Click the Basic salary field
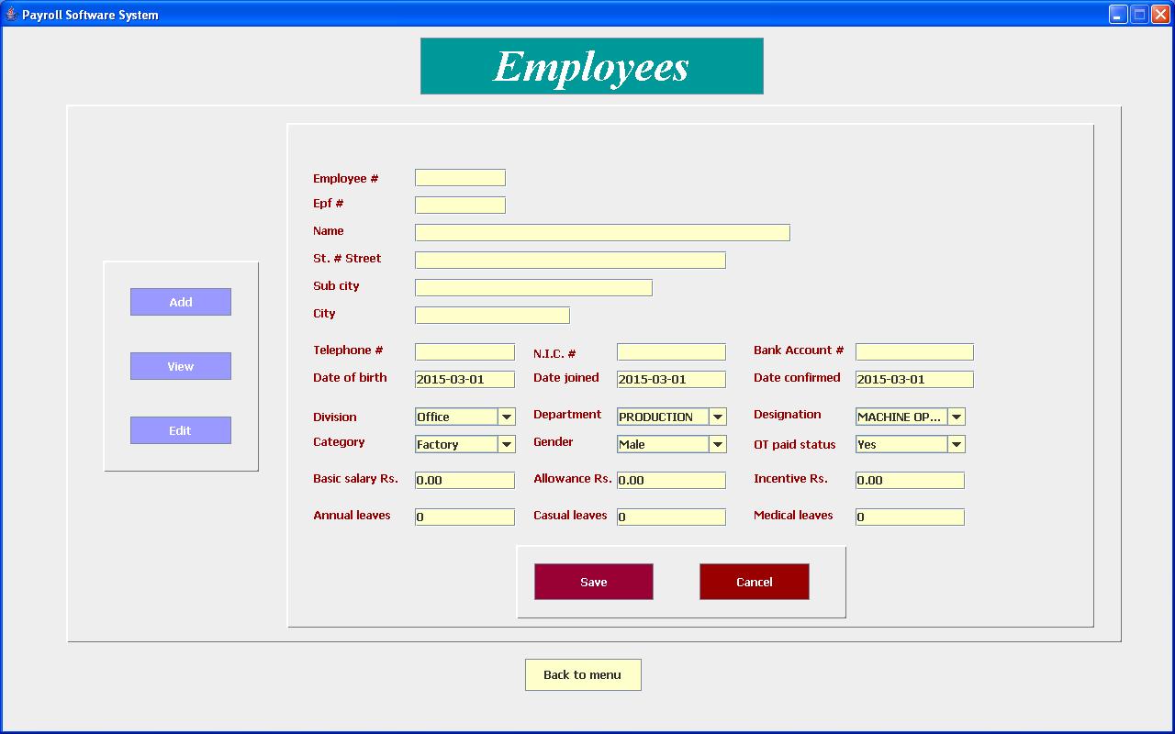1175x734 pixels. click(x=464, y=479)
